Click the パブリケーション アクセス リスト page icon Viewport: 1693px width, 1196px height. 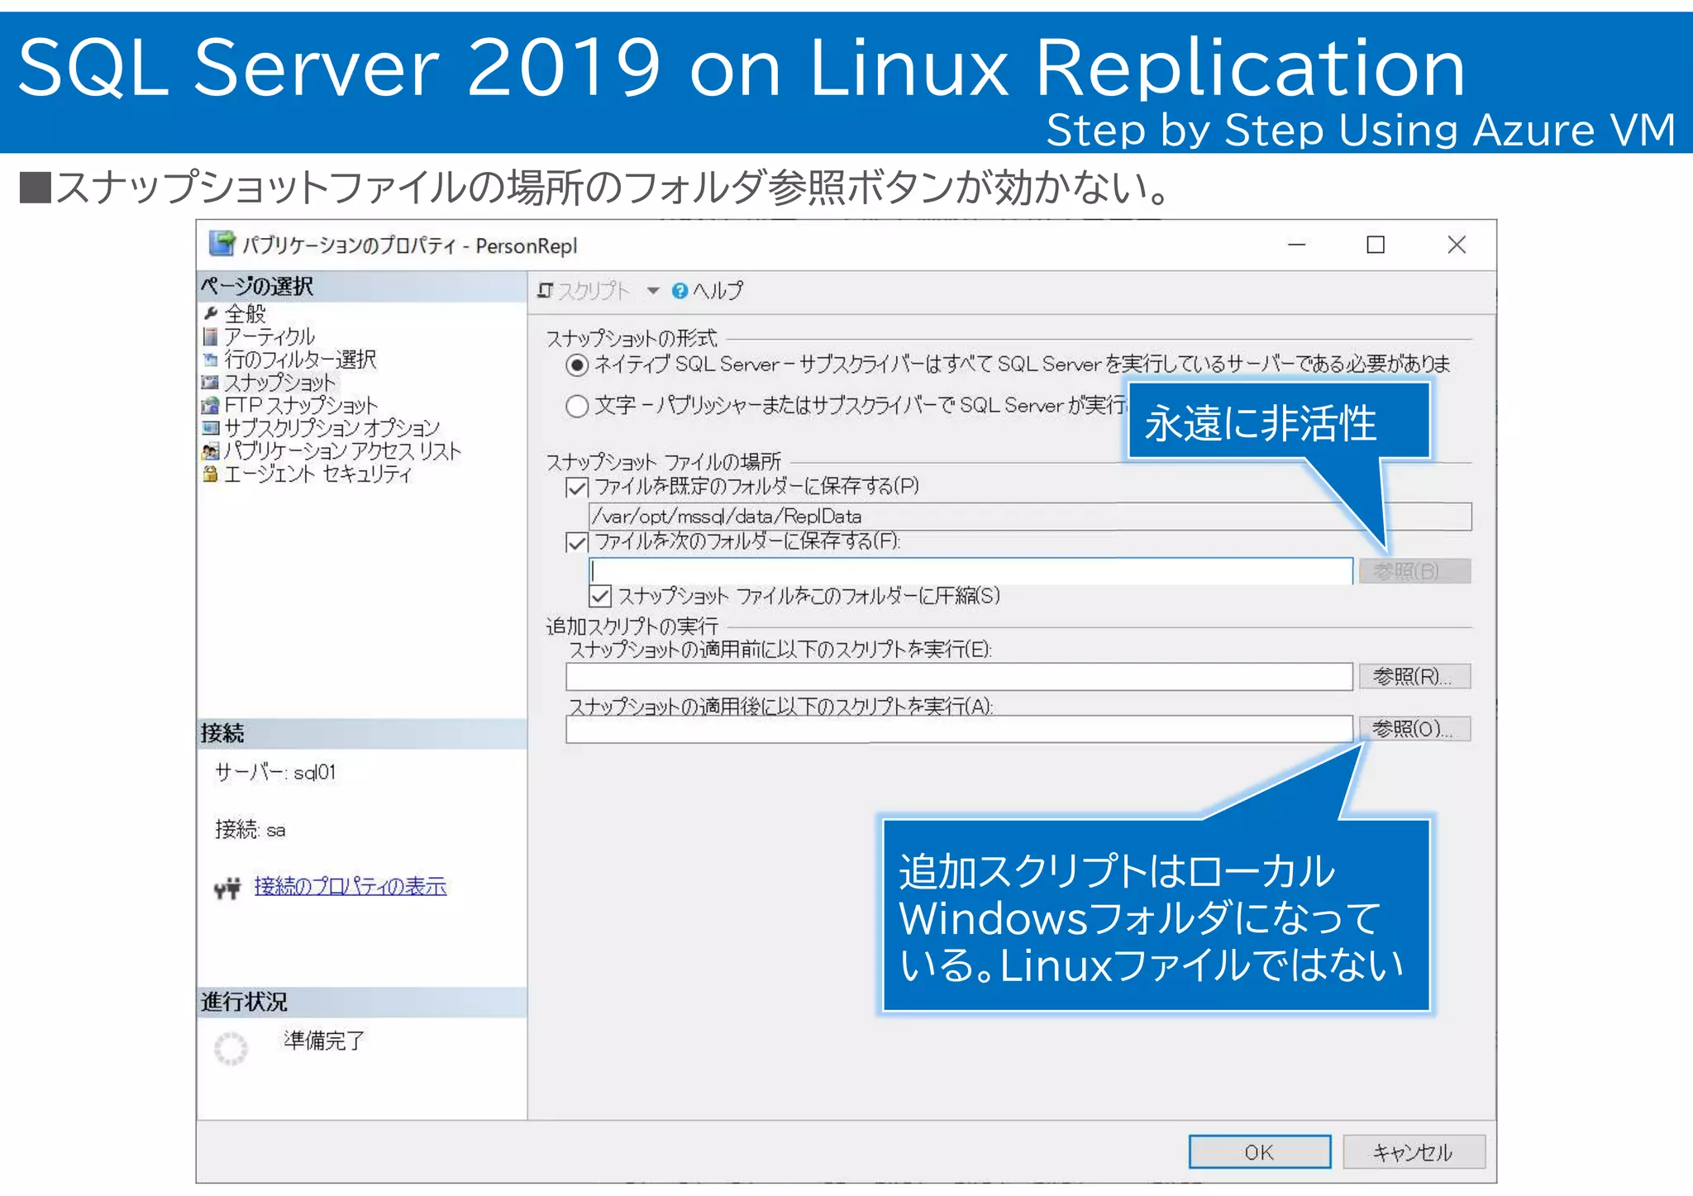pos(211,451)
